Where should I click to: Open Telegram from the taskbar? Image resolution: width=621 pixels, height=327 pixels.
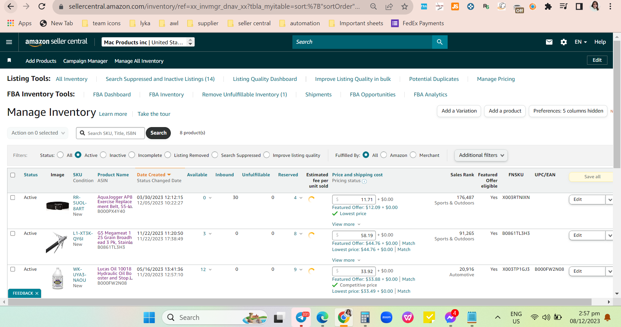click(301, 318)
